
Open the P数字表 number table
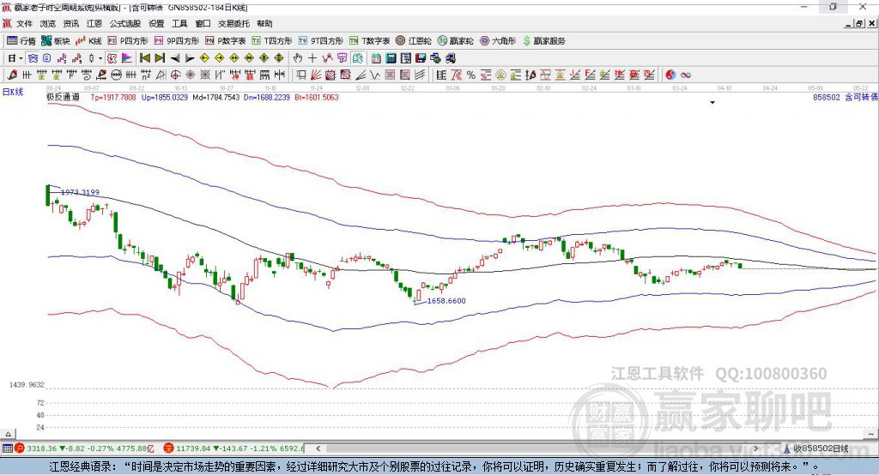pos(226,41)
